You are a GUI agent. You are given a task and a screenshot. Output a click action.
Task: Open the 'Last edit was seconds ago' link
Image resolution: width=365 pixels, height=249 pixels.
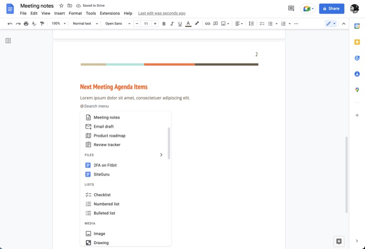click(162, 14)
